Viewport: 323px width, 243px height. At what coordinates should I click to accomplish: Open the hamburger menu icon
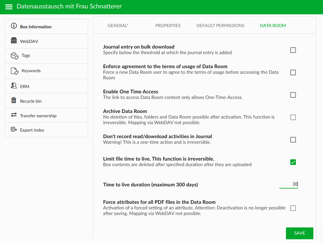(9, 6)
